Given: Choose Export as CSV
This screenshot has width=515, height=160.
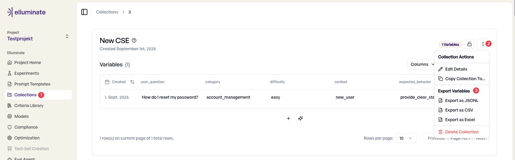Looking at the screenshot, I should click(459, 110).
